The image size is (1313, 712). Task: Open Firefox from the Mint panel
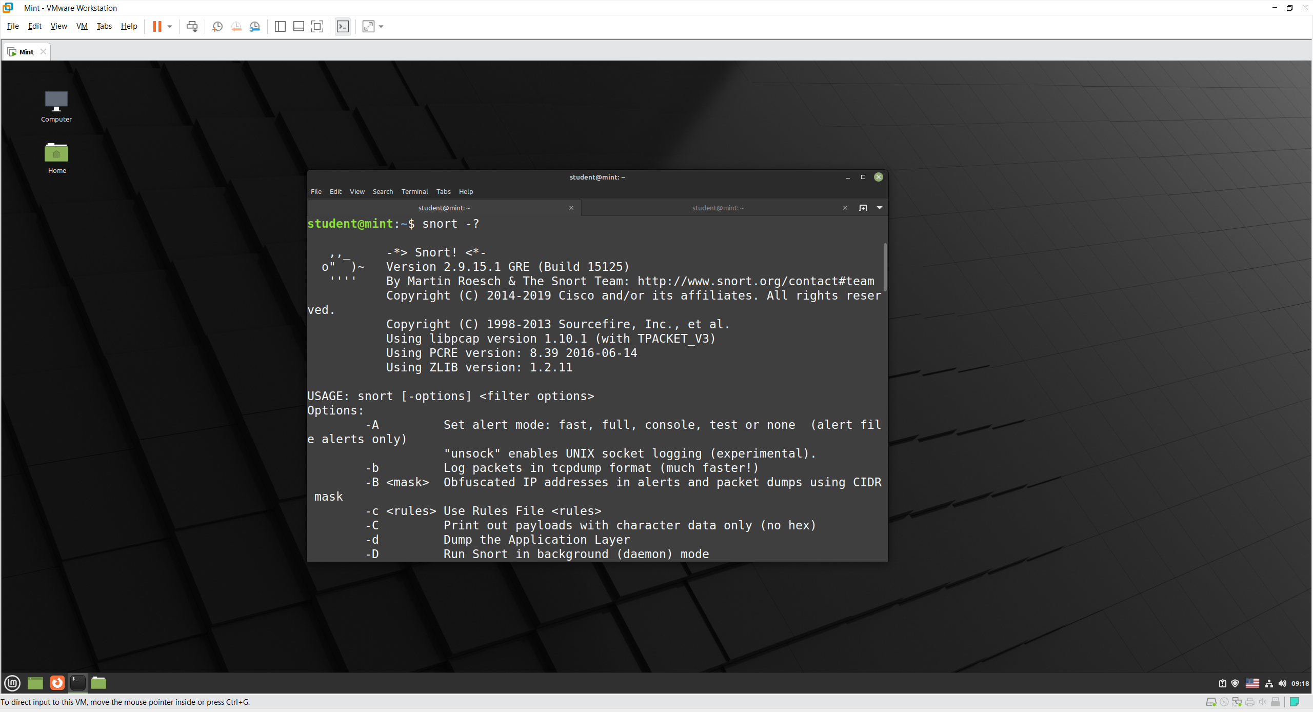coord(57,683)
